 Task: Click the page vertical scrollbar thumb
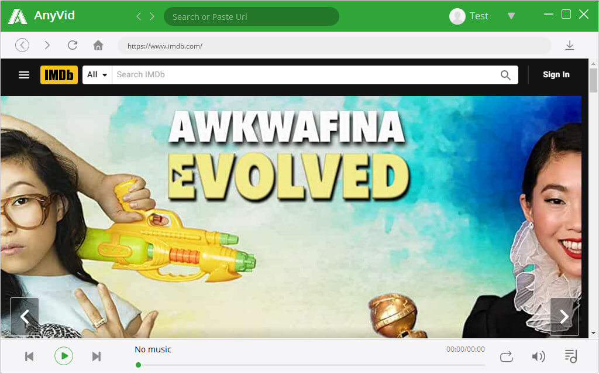593,80
